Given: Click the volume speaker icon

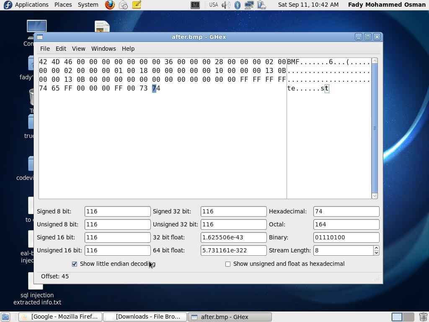Looking at the screenshot, I should point(226,5).
